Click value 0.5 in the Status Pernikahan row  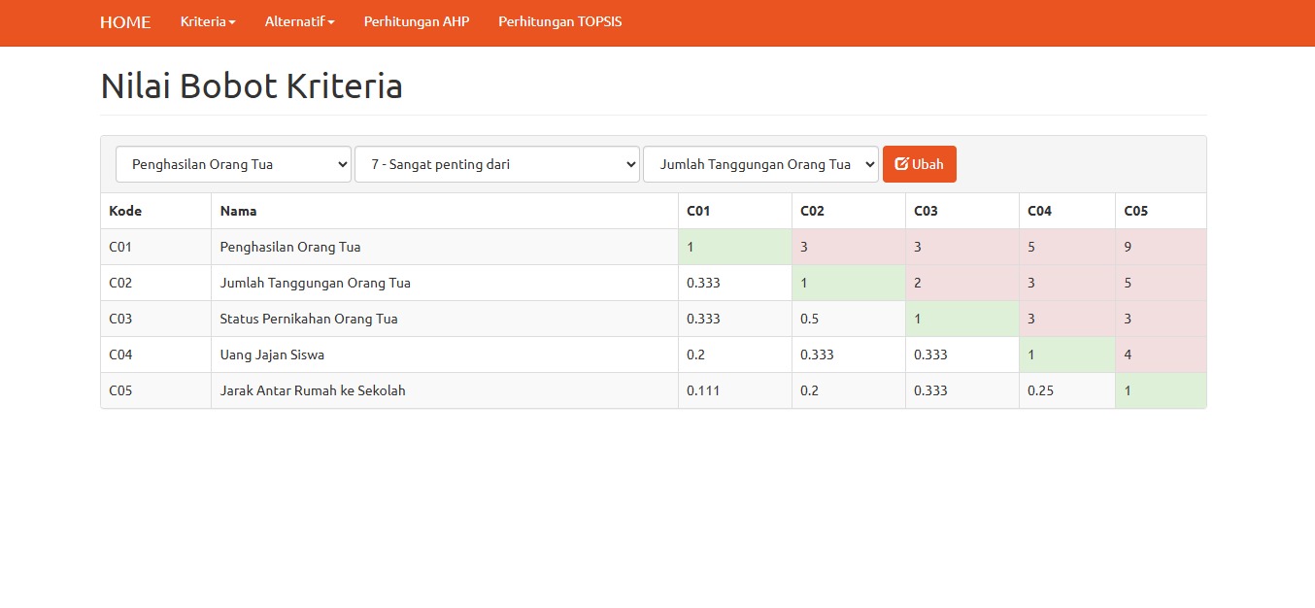point(849,319)
